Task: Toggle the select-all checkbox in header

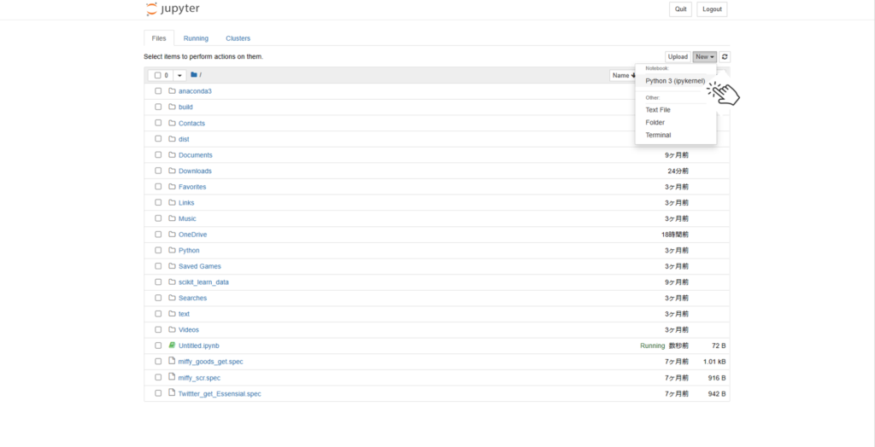Action: click(158, 75)
